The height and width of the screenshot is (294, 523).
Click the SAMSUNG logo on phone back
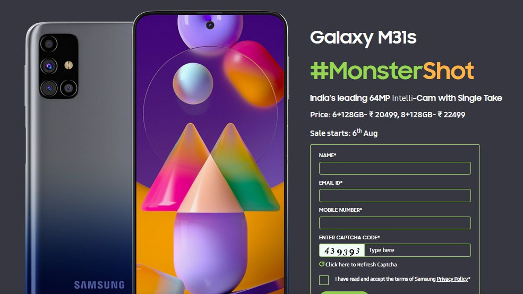pyautogui.click(x=99, y=285)
